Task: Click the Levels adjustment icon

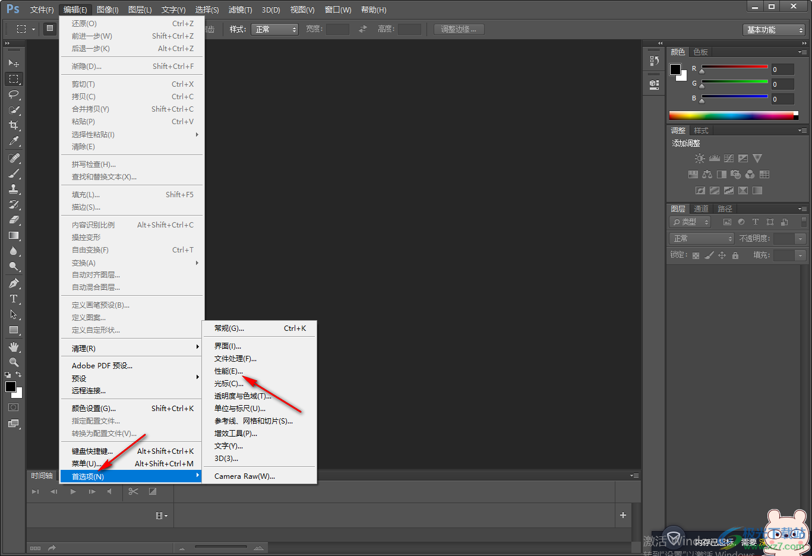Action: 715,159
